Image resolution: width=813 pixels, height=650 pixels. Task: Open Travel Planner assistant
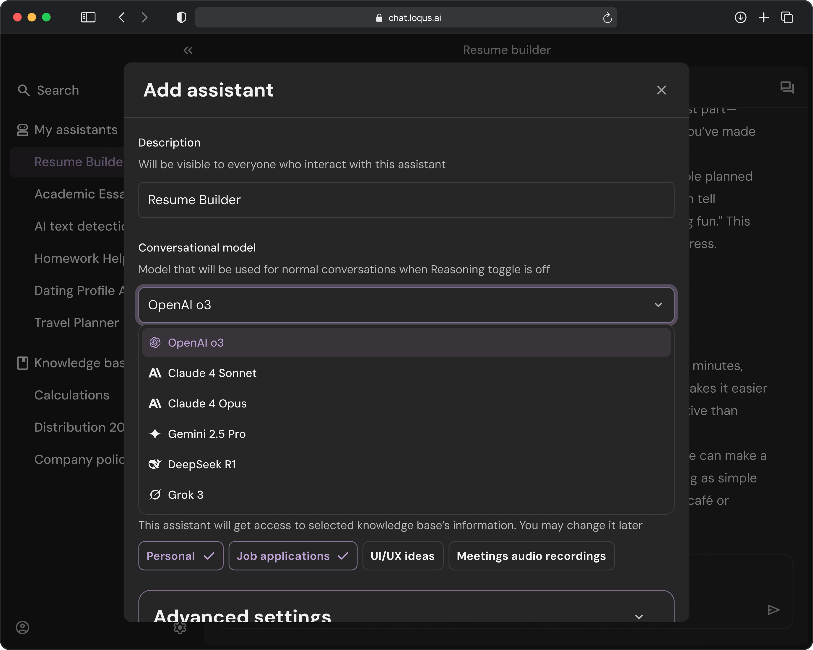(x=77, y=323)
